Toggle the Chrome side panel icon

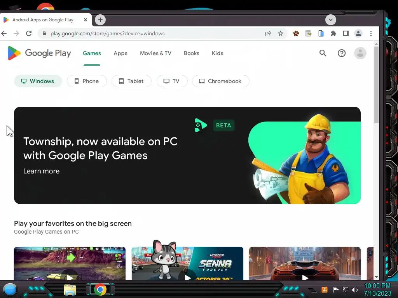point(346,33)
